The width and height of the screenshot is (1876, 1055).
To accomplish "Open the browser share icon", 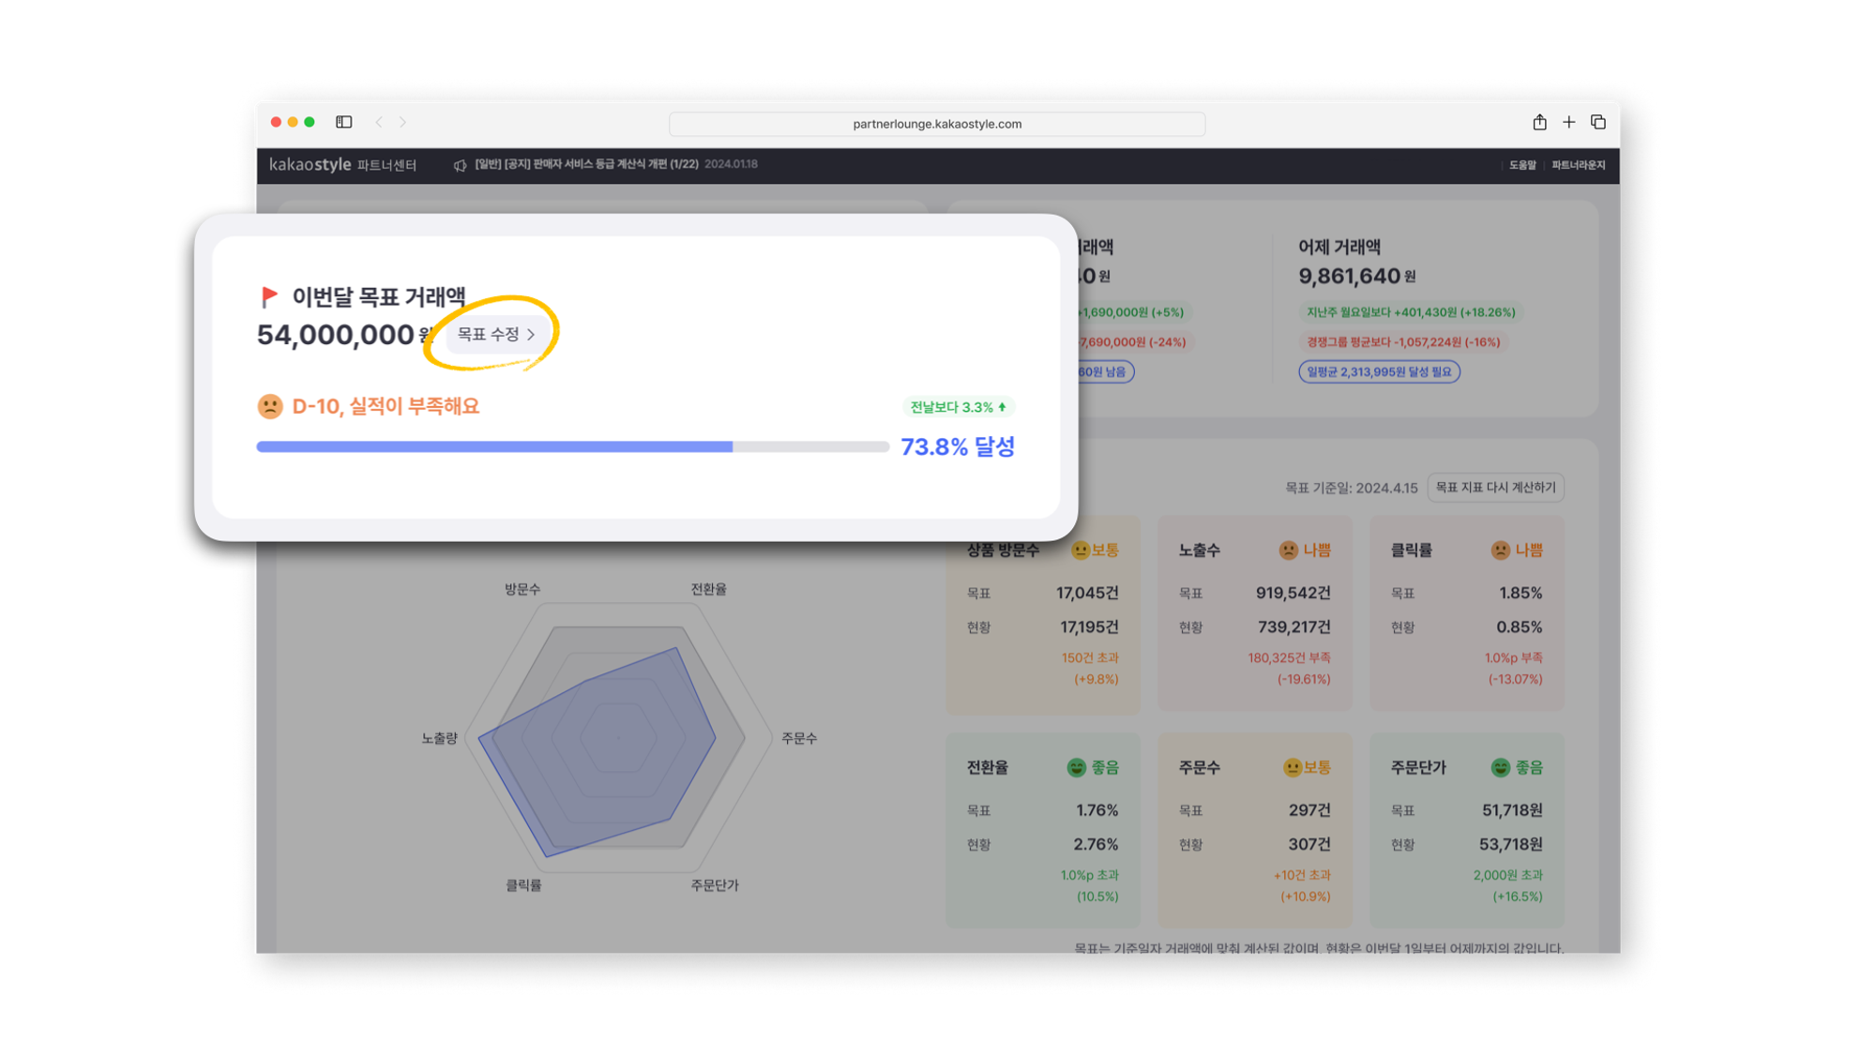I will coord(1539,122).
